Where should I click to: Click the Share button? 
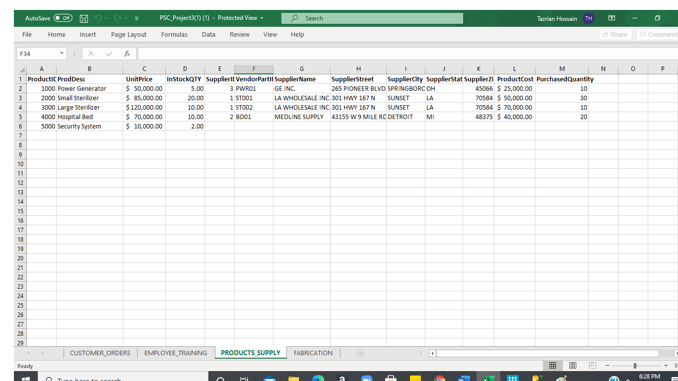(x=615, y=34)
